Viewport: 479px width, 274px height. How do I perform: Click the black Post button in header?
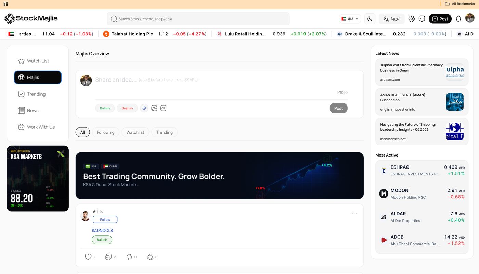440,19
